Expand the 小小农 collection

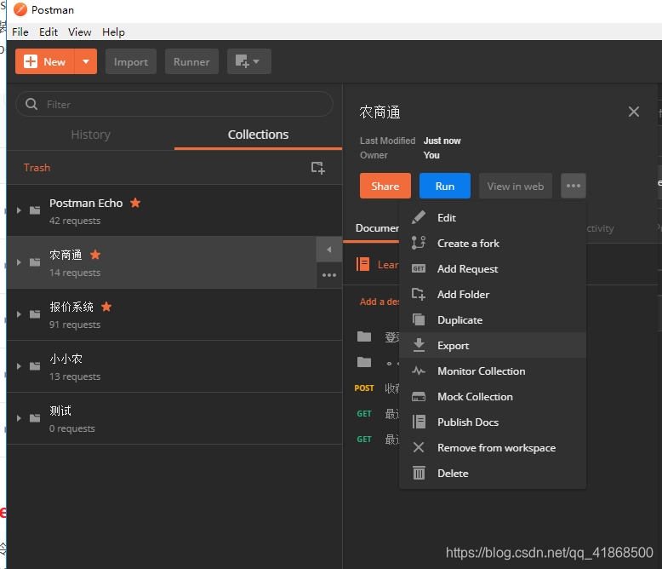(x=19, y=366)
